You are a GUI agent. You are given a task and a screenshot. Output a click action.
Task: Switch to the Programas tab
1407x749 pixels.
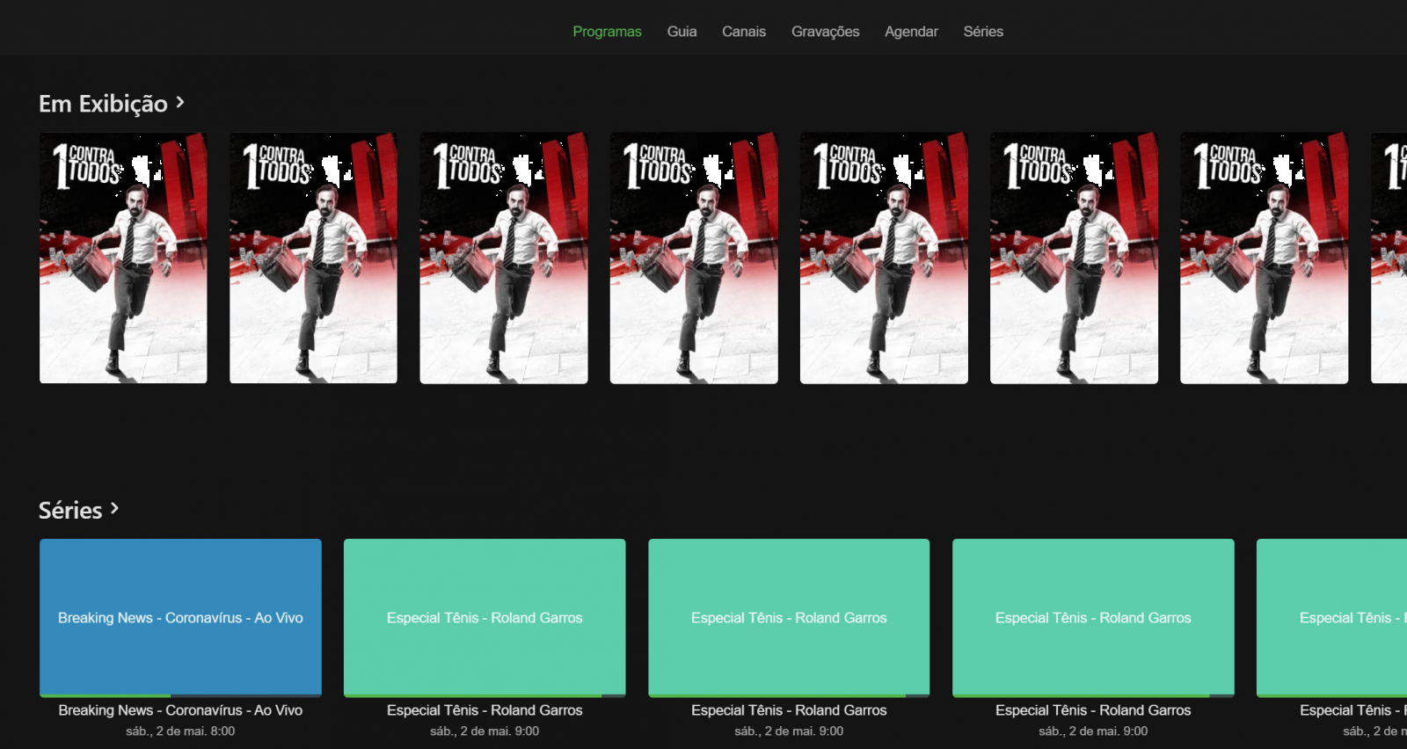[607, 32]
